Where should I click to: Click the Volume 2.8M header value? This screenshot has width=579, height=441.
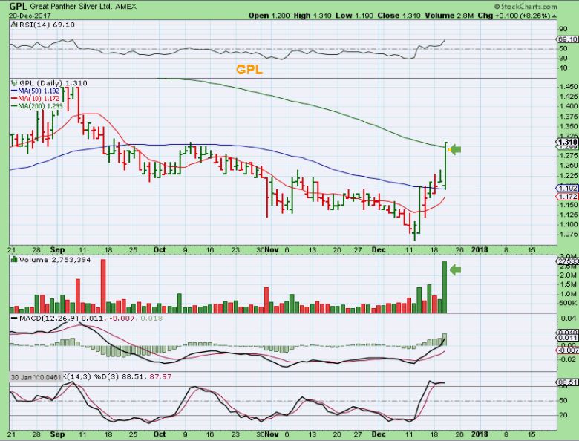tap(449, 16)
